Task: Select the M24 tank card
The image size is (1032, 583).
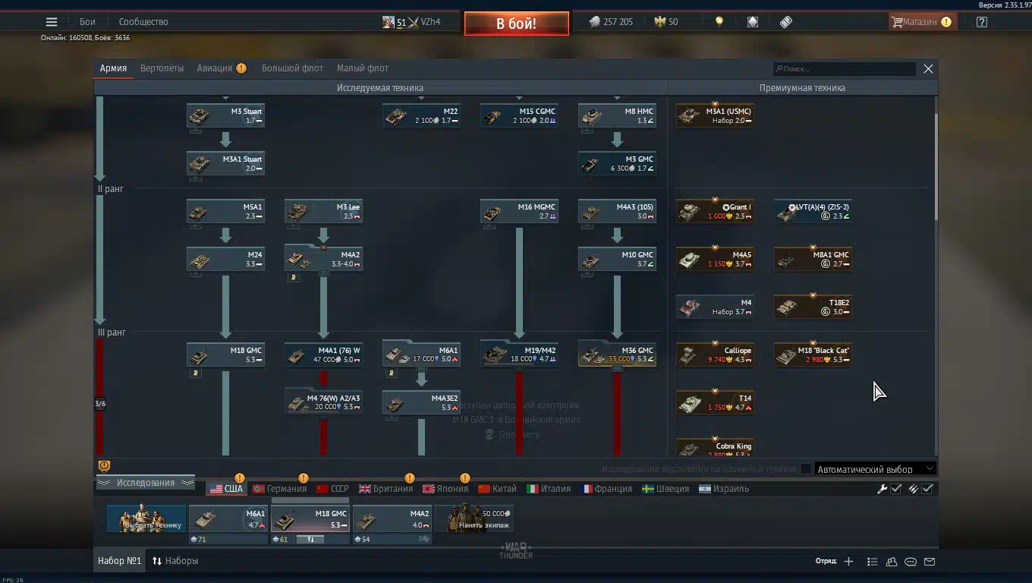Action: point(225,260)
